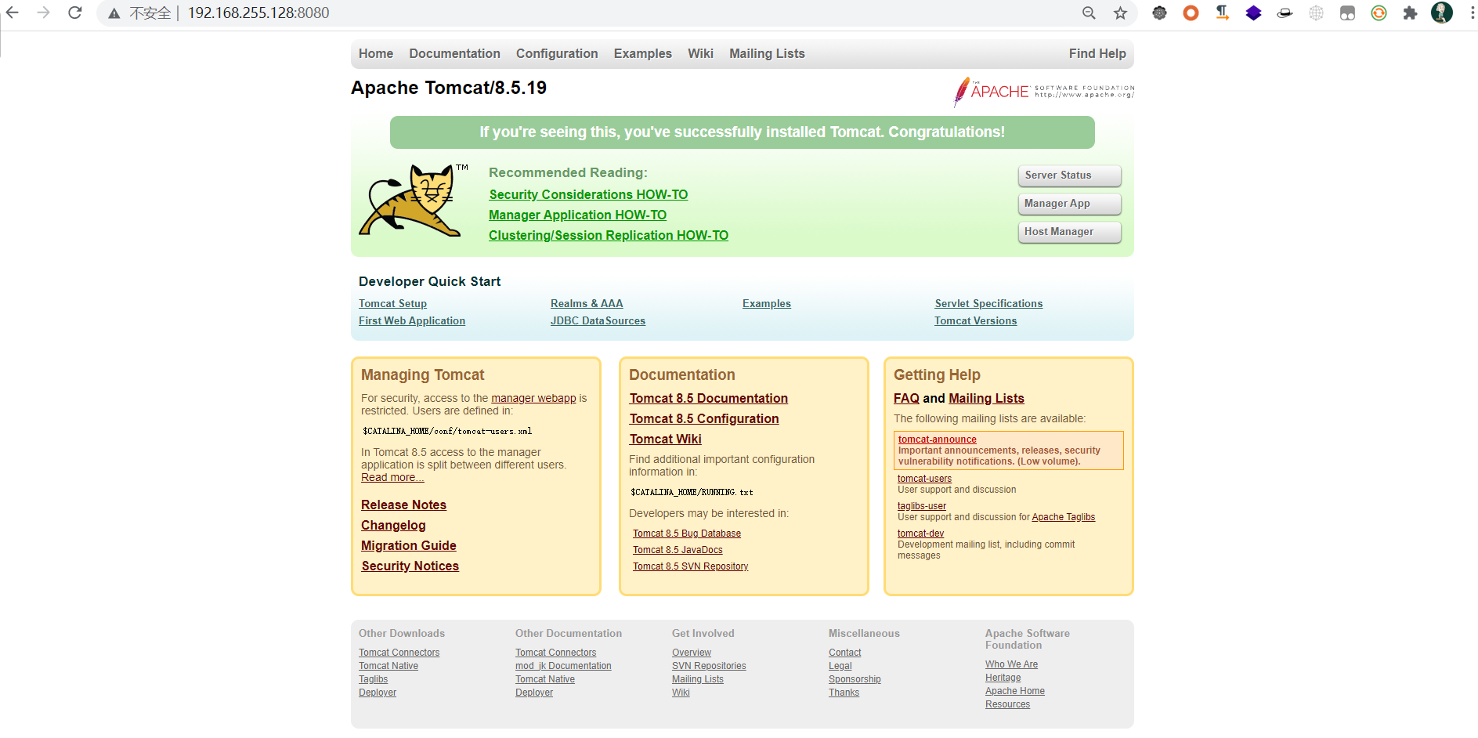Open the mod_jk Documentation footer link

point(563,666)
